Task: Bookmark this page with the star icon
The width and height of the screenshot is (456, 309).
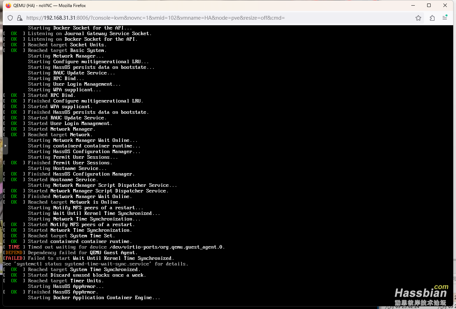Action: 418,18
